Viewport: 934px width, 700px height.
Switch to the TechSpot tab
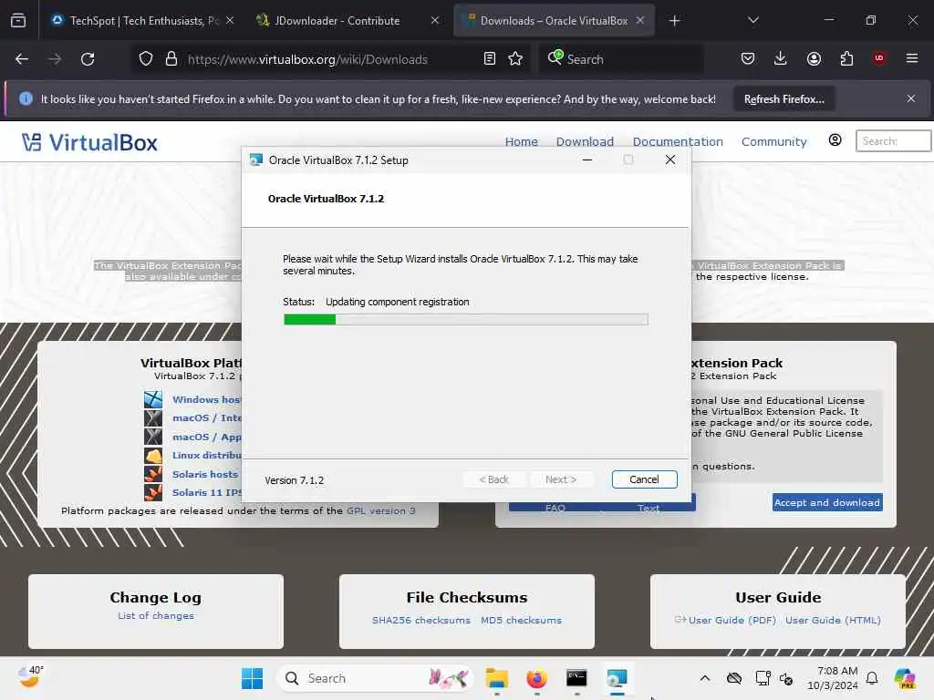click(143, 21)
